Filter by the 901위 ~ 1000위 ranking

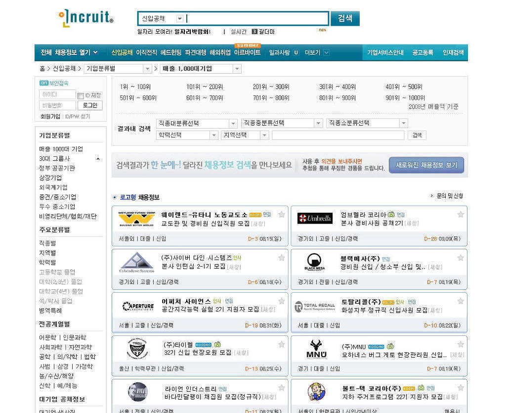(405, 97)
